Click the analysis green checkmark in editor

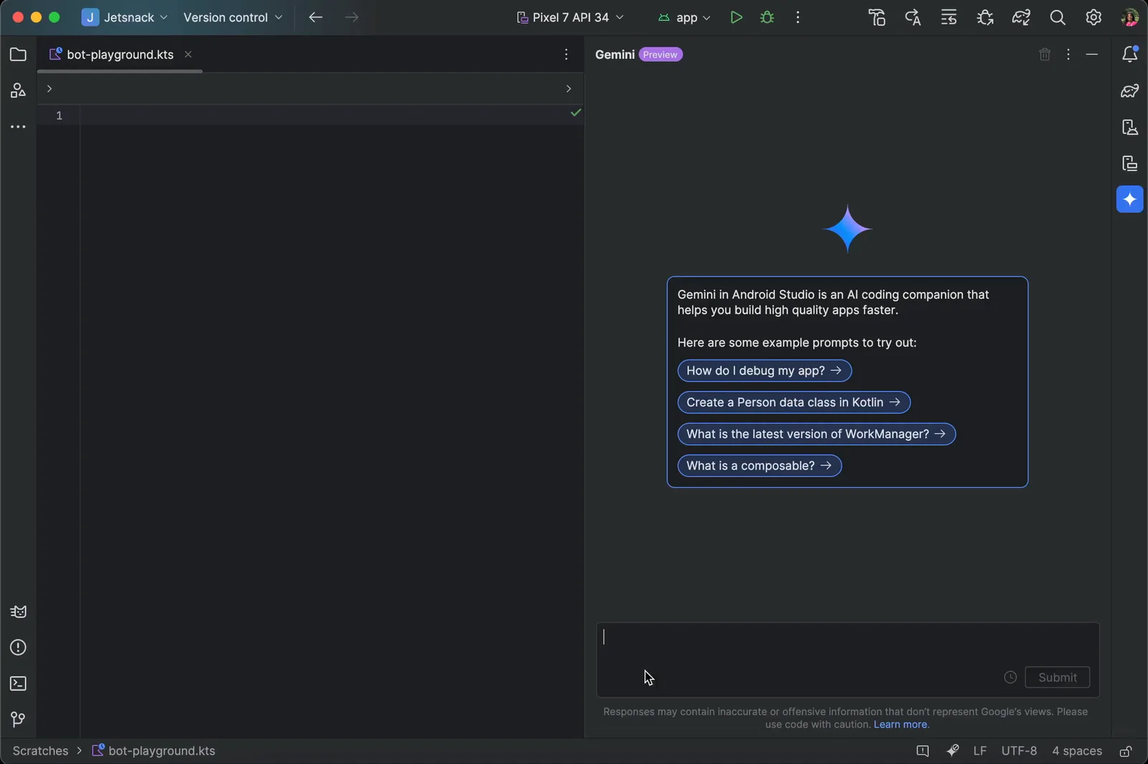(575, 113)
